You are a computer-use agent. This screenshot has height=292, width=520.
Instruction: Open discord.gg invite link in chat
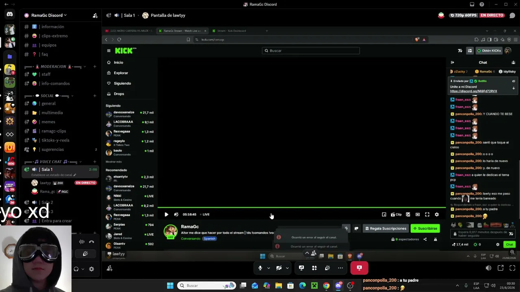[x=473, y=91]
